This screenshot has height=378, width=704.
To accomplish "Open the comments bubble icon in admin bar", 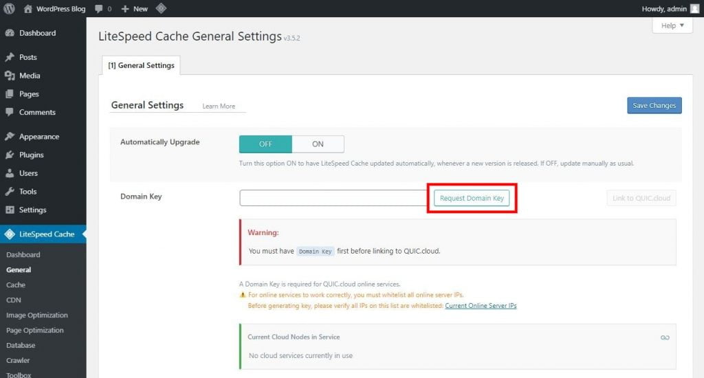I will pos(100,9).
